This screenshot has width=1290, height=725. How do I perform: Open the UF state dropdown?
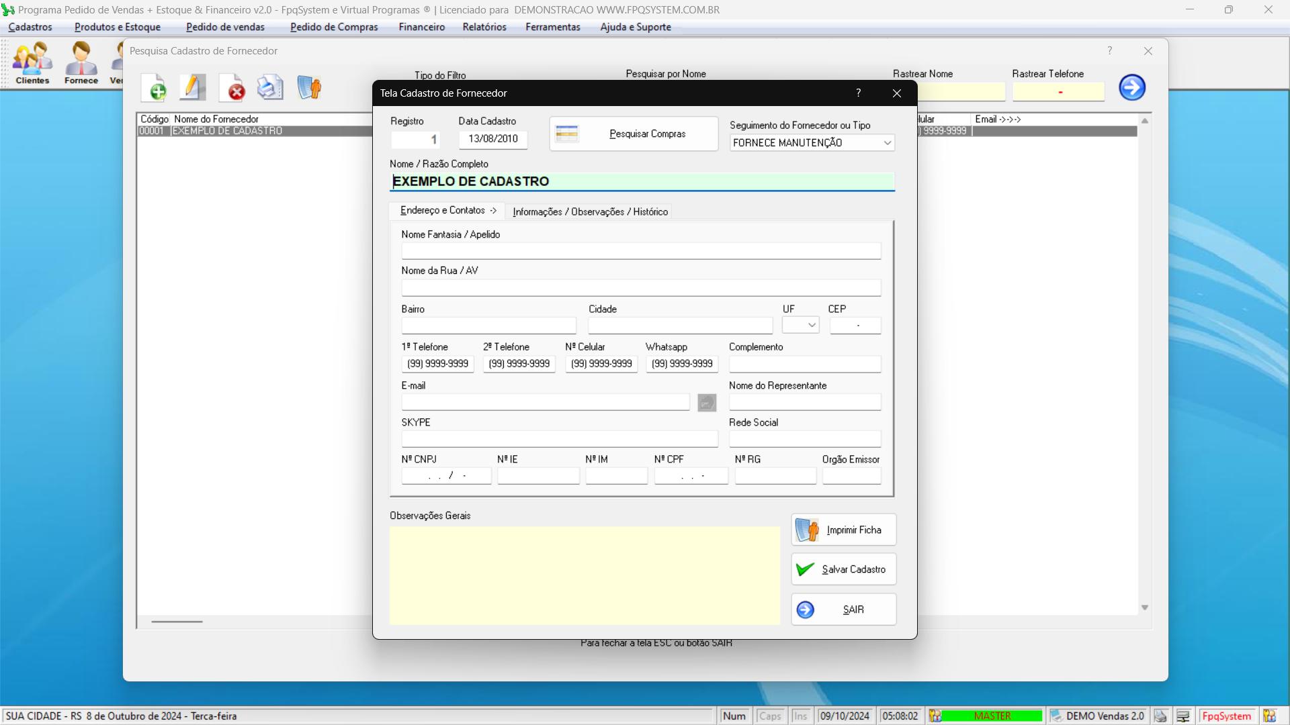coord(812,326)
